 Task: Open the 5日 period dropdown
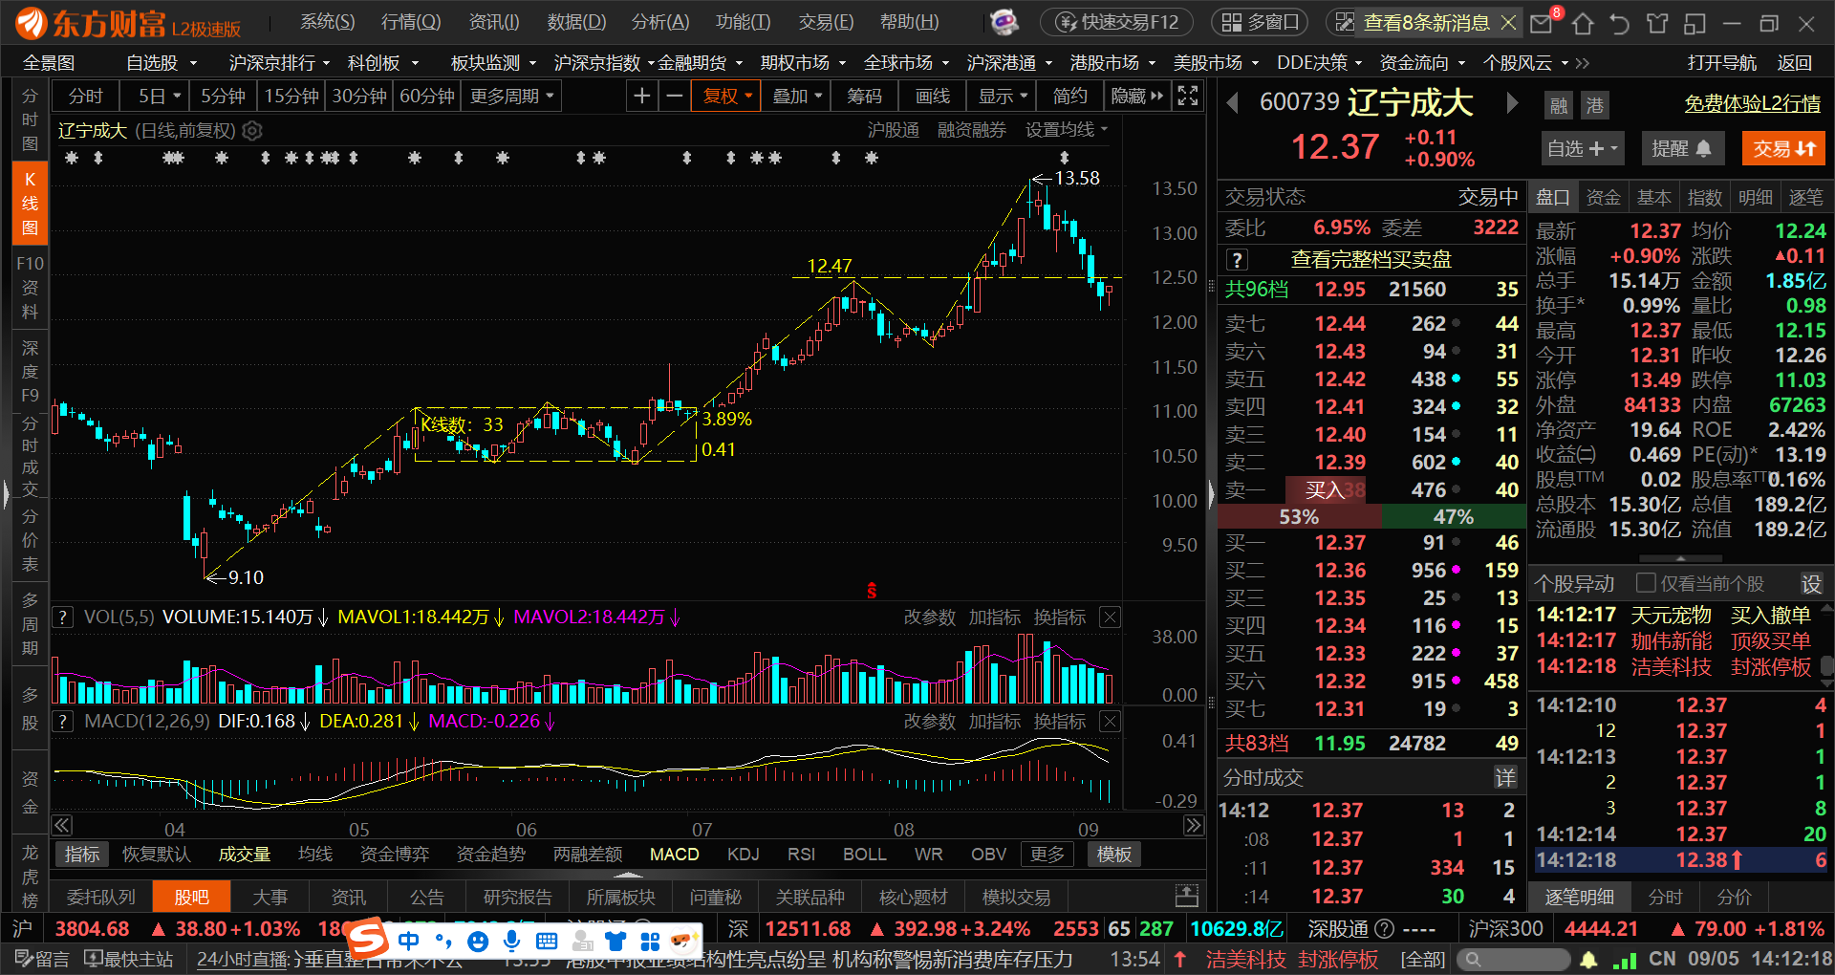pyautogui.click(x=159, y=96)
